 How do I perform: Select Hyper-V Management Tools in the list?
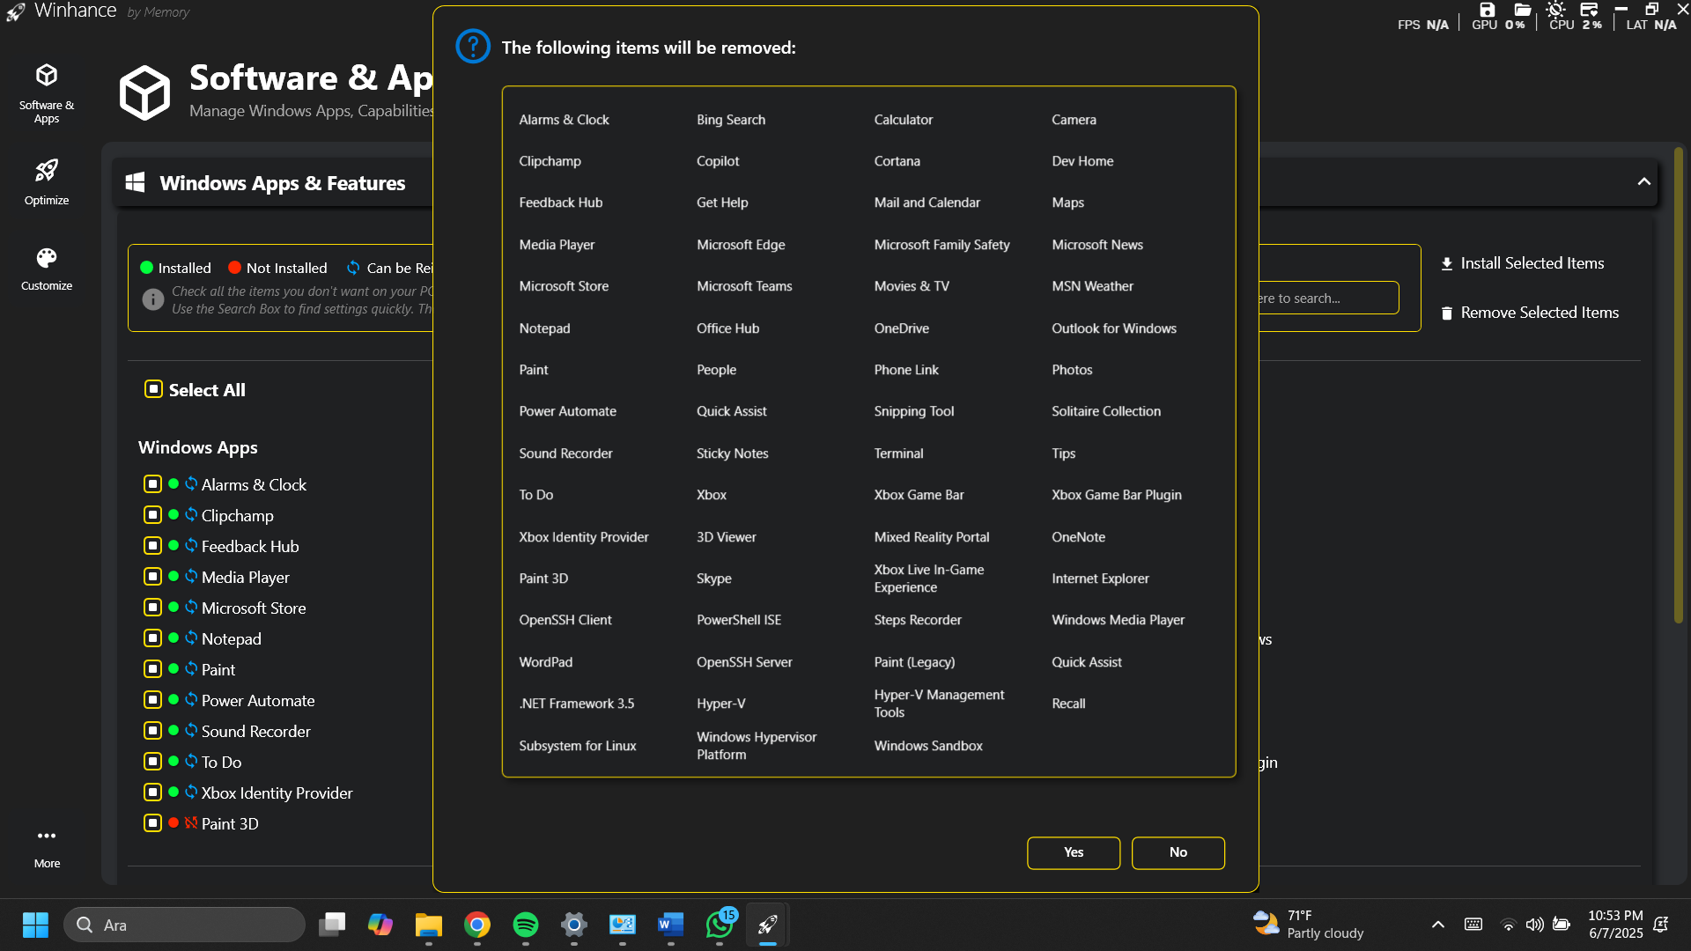[x=939, y=704]
